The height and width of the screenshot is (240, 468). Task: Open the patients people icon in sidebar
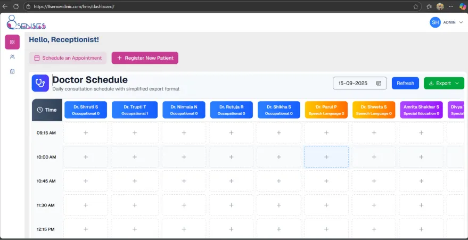pyautogui.click(x=12, y=56)
